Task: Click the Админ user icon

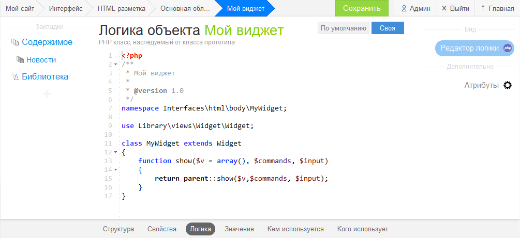Action: [404, 9]
